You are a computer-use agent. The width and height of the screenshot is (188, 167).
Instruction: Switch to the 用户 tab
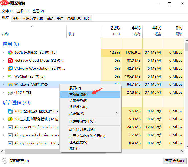[60, 18]
